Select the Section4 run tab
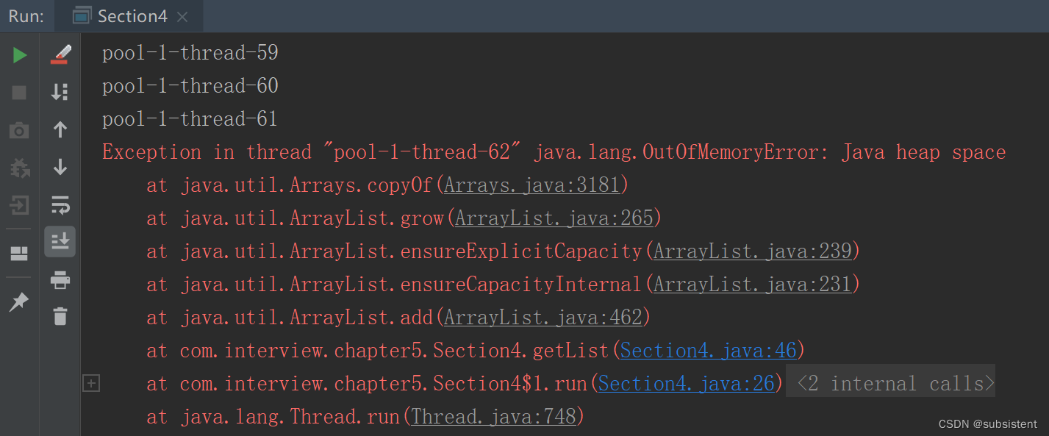The height and width of the screenshot is (436, 1049). tap(131, 15)
